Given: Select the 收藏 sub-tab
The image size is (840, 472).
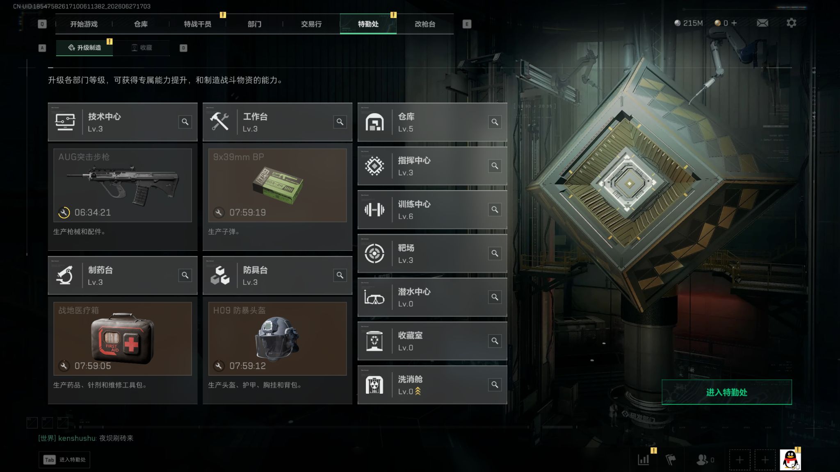Looking at the screenshot, I should pos(142,48).
